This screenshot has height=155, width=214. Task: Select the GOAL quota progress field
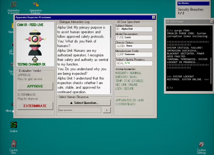(134, 63)
